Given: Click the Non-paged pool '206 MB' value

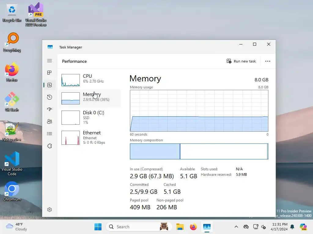Looking at the screenshot, I should point(167,207).
